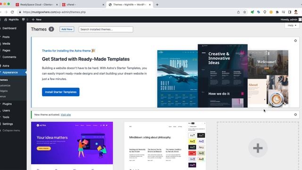Close the Themes Nightlife tab
The width and height of the screenshot is (302, 170).
[x=150, y=5]
